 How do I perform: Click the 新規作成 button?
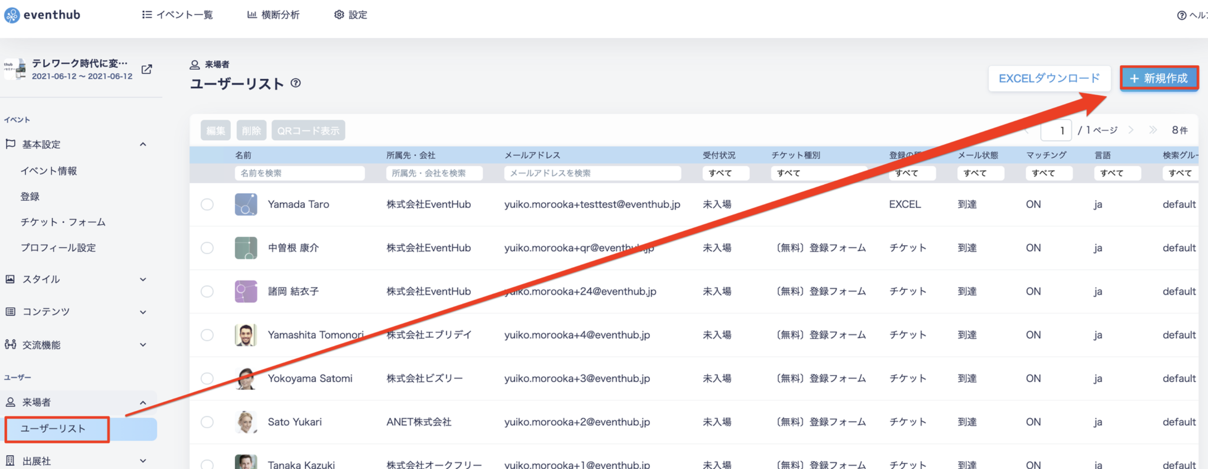1159,78
